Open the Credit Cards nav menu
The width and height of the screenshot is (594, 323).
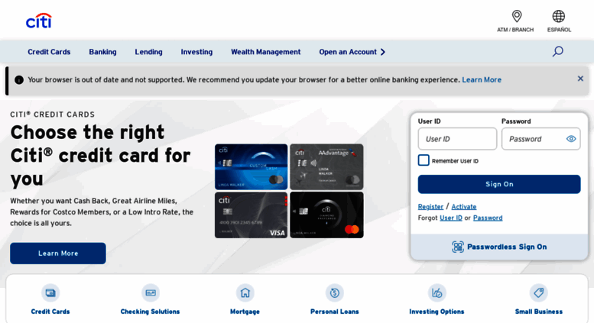click(x=49, y=52)
